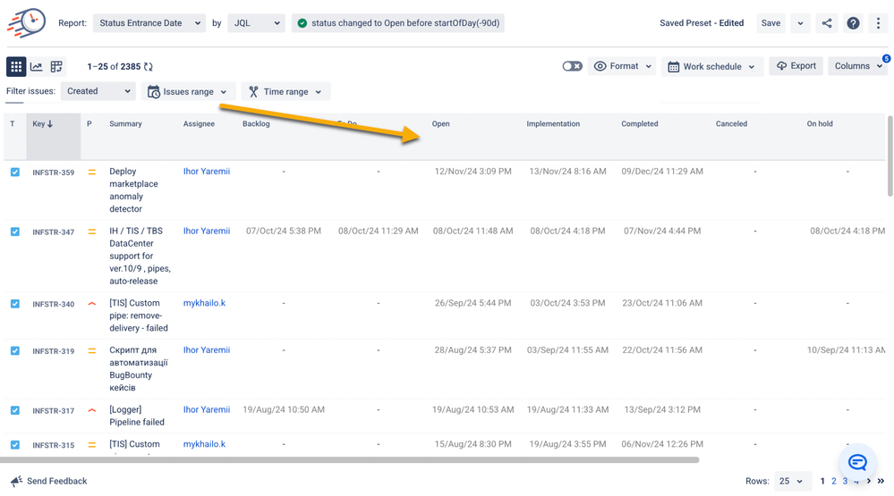Open mykhailo.k assignee link for INFSTR-340
This screenshot has height=496, width=894.
(204, 303)
